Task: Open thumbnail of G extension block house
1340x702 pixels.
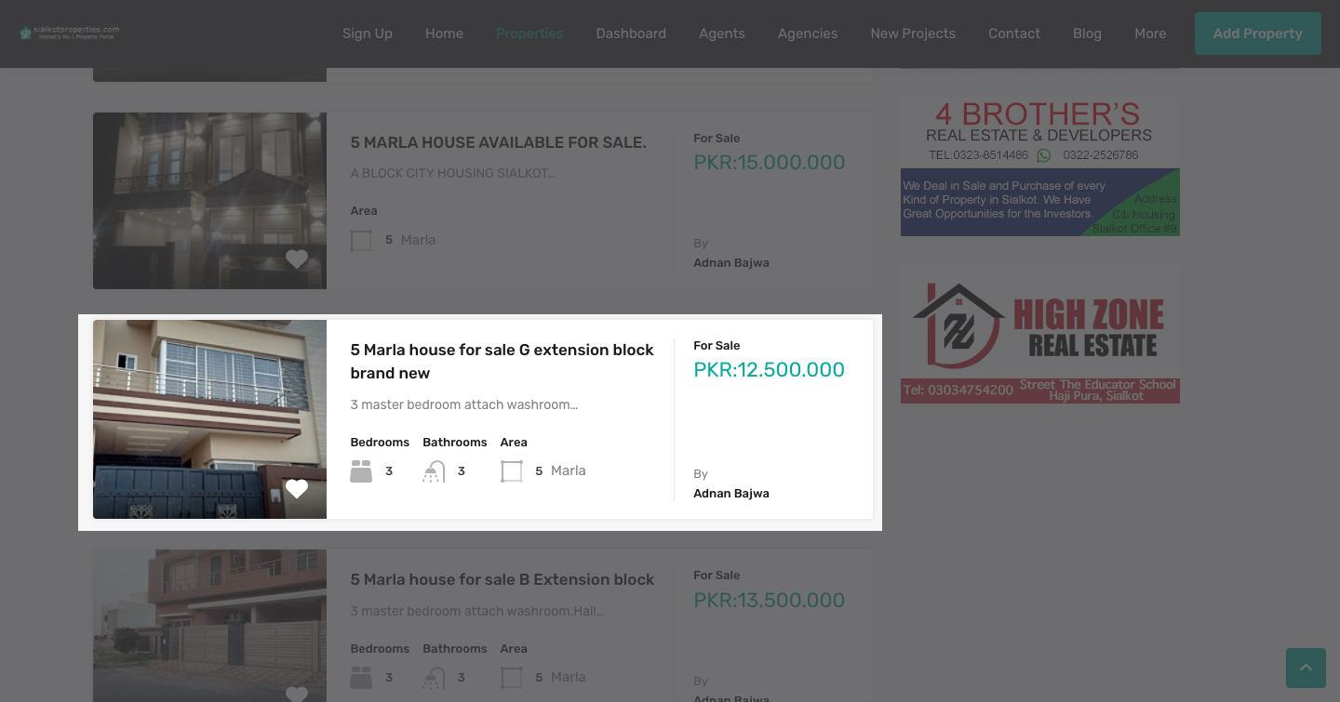Action: pyautogui.click(x=209, y=419)
